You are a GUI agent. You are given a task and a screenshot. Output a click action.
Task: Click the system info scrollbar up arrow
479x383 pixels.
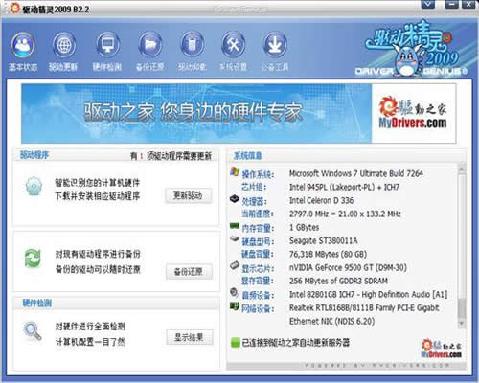(461, 169)
